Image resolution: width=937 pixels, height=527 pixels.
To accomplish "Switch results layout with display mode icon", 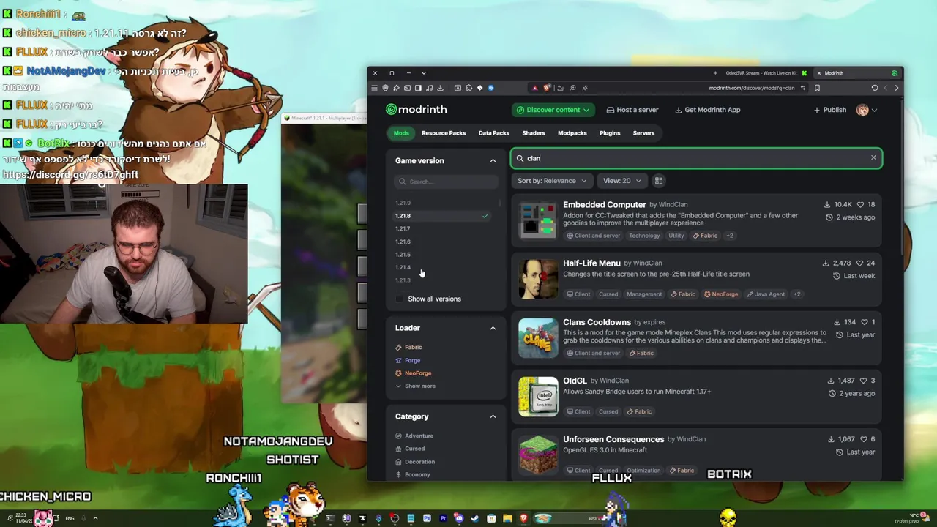I will pos(658,181).
